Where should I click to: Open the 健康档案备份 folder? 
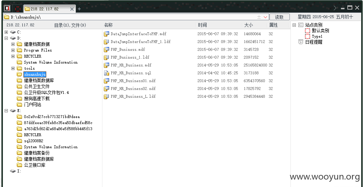pos(37,153)
